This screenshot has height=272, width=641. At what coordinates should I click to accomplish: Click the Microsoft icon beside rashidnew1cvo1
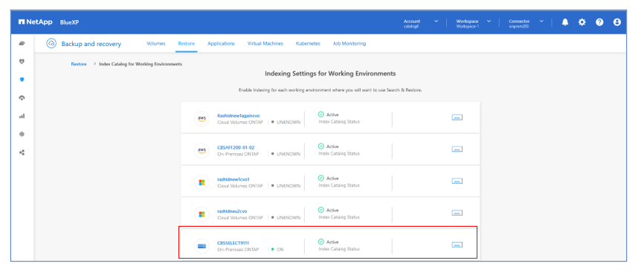202,182
